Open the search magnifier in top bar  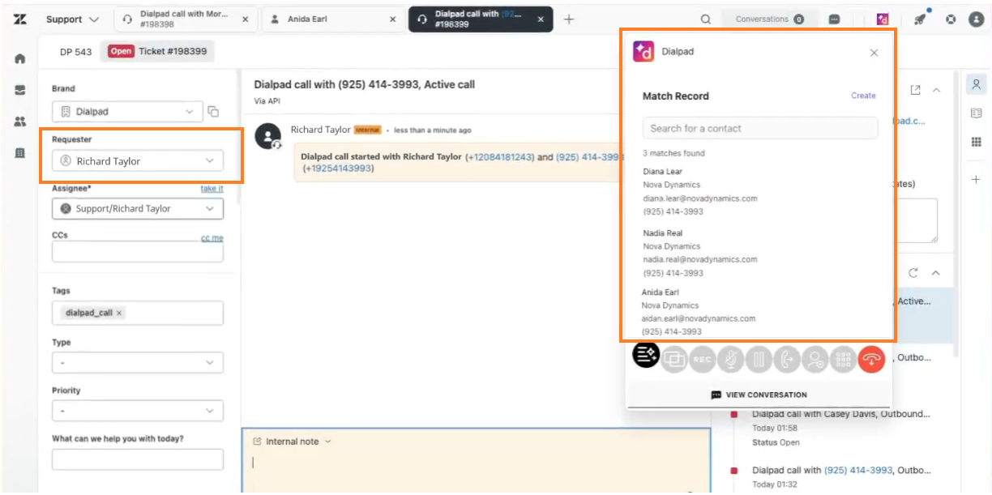point(706,19)
